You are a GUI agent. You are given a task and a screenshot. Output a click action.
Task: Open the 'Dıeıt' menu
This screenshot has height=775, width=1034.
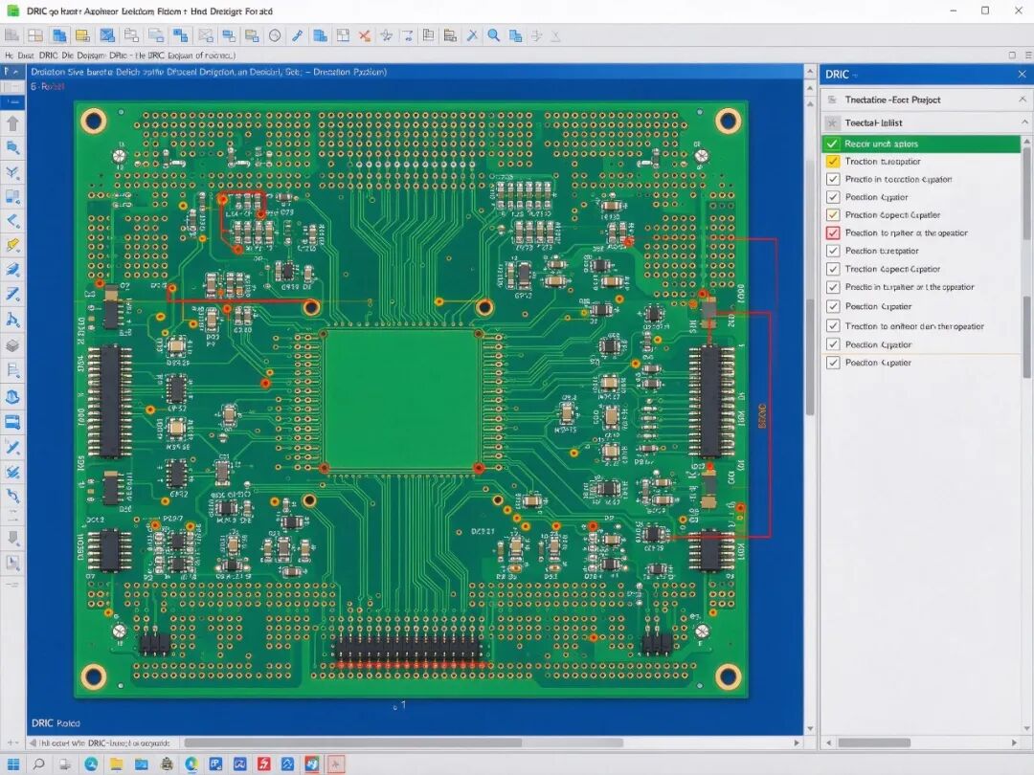26,55
